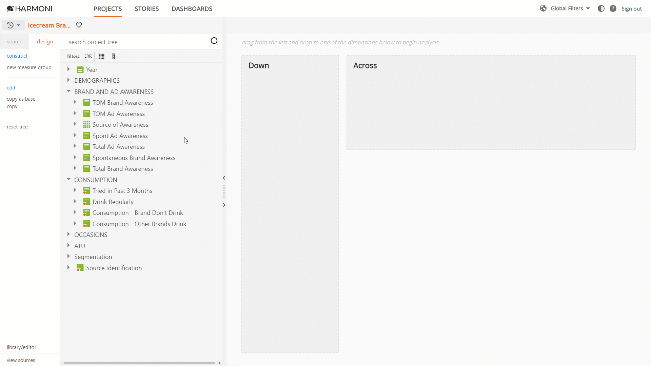
Task: Open view sources
Action: [21, 360]
